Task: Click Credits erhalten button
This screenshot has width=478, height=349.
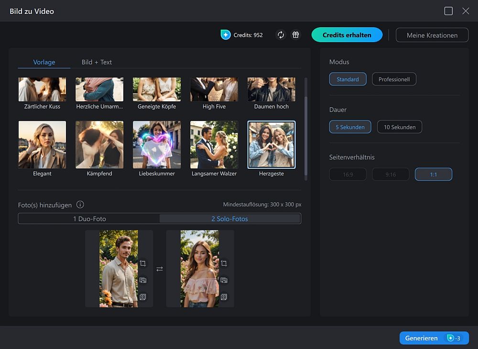Action: [347, 35]
